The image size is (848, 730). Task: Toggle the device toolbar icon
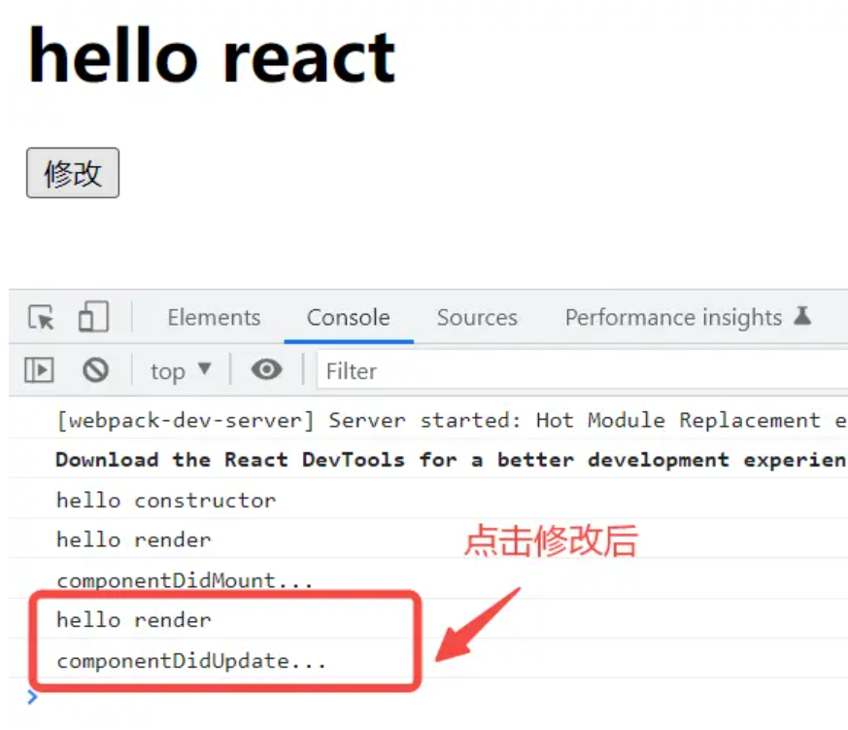[93, 316]
